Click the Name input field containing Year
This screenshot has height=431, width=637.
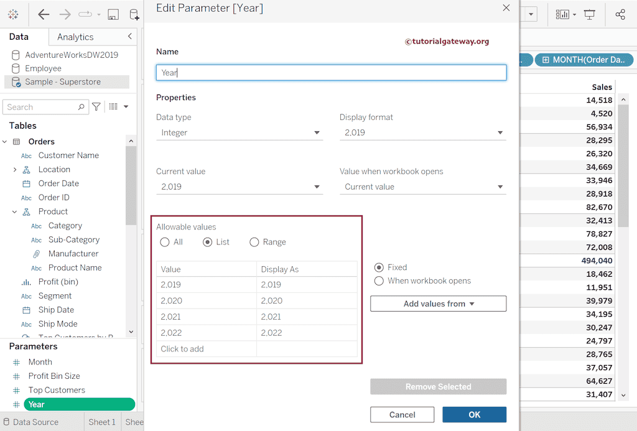pyautogui.click(x=332, y=72)
